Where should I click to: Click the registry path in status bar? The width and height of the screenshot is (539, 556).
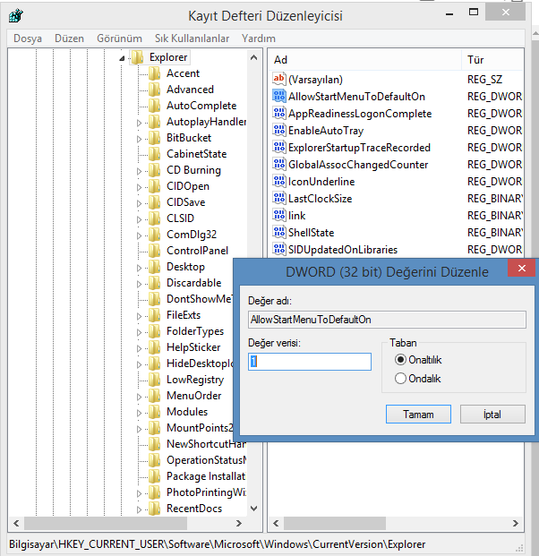(217, 544)
